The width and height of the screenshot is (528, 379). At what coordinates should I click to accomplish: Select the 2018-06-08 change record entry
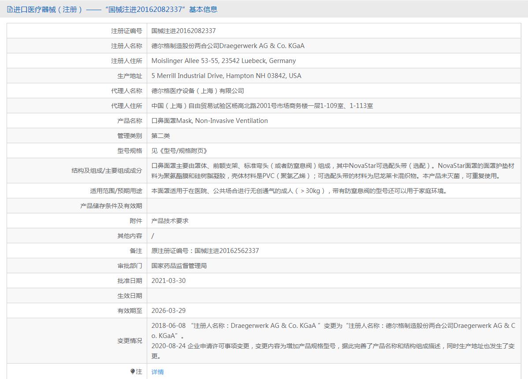click(x=333, y=331)
